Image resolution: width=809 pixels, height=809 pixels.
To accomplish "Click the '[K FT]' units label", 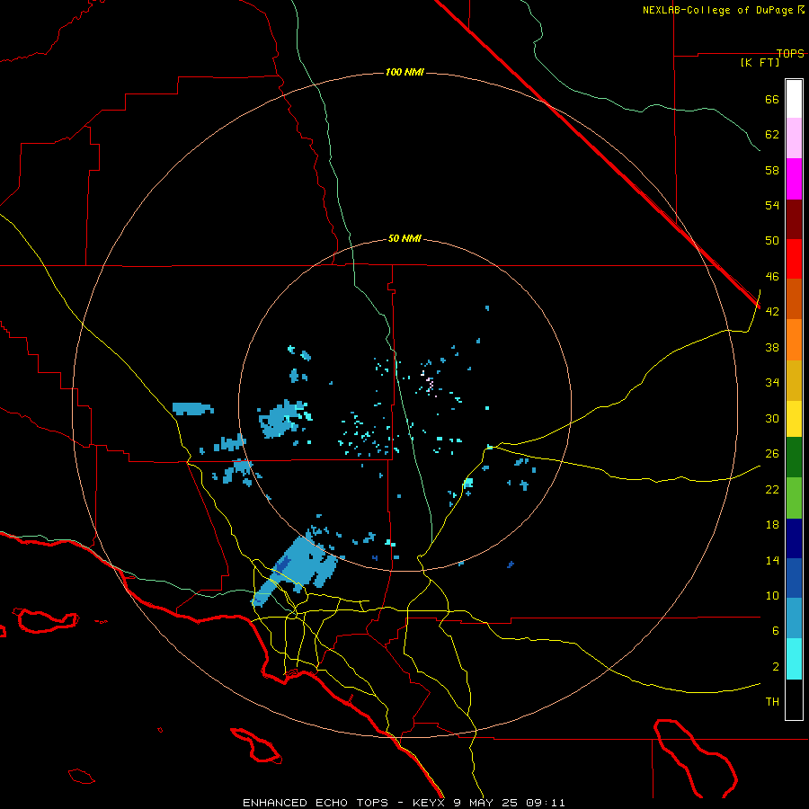I will coord(760,62).
